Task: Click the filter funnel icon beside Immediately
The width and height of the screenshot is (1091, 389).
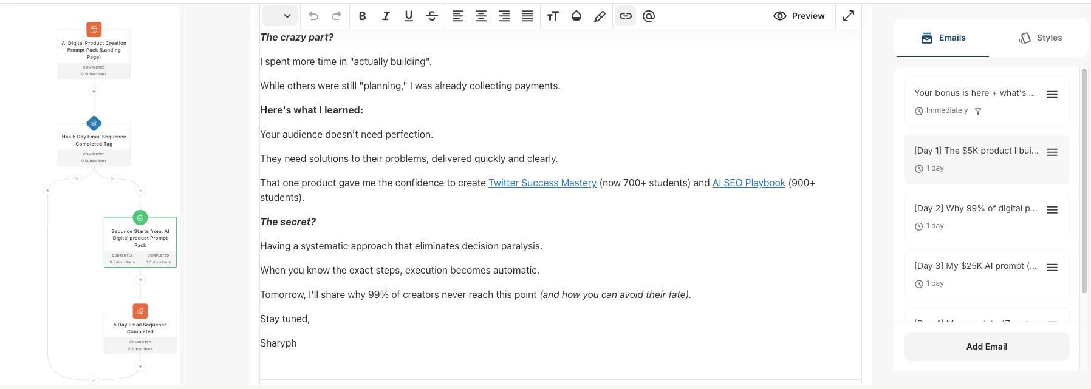Action: click(978, 111)
